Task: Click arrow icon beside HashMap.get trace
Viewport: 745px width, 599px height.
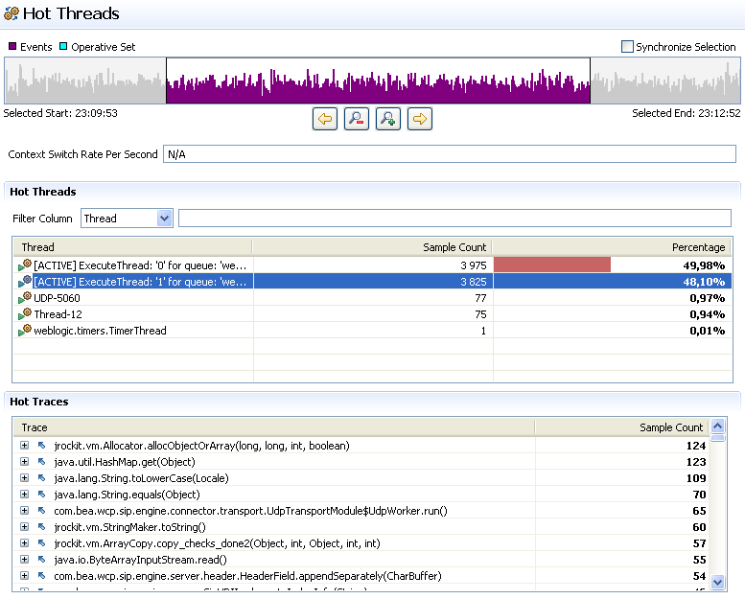Action: point(42,462)
